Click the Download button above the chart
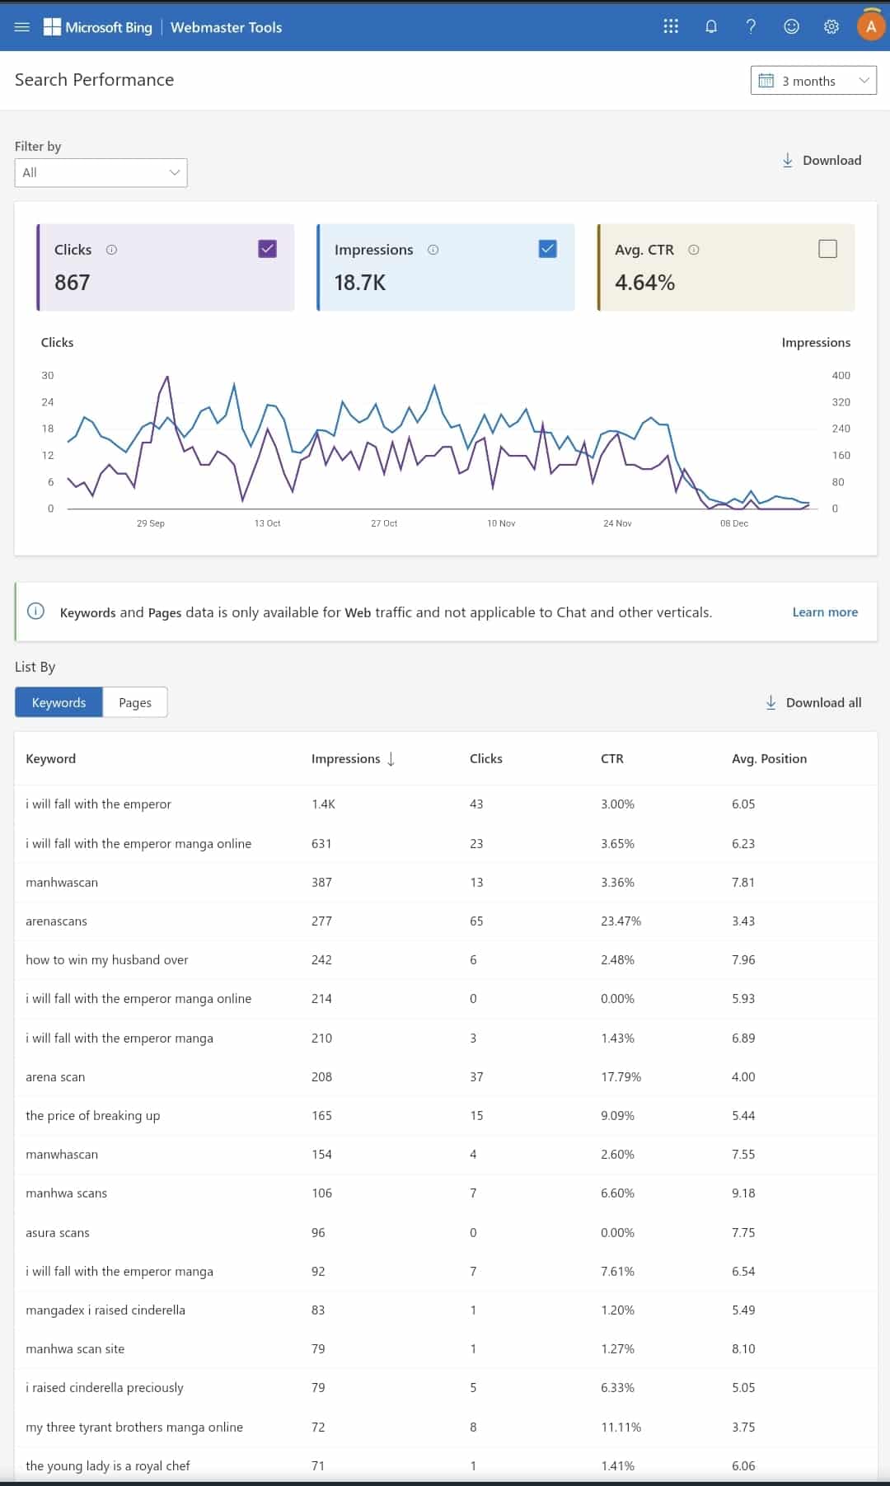Viewport: 890px width, 1486px height. click(x=822, y=161)
